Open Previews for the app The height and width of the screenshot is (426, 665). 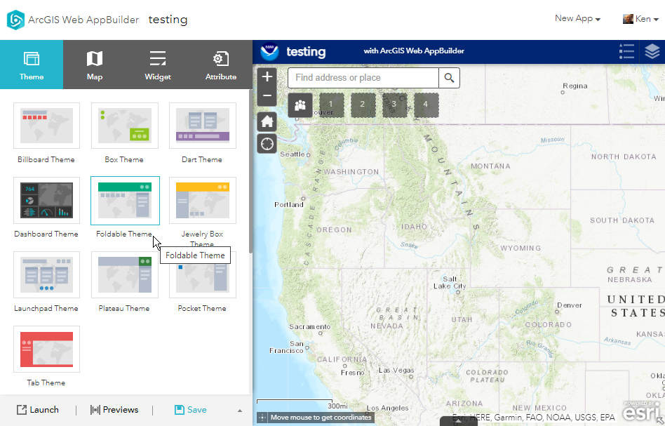point(114,409)
